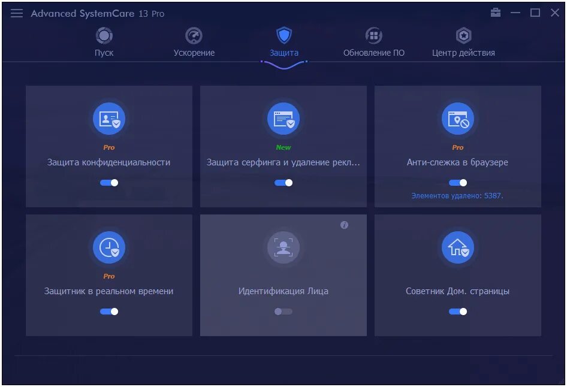Click the Центр действия hexagon icon
The width and height of the screenshot is (567, 387).
463,35
